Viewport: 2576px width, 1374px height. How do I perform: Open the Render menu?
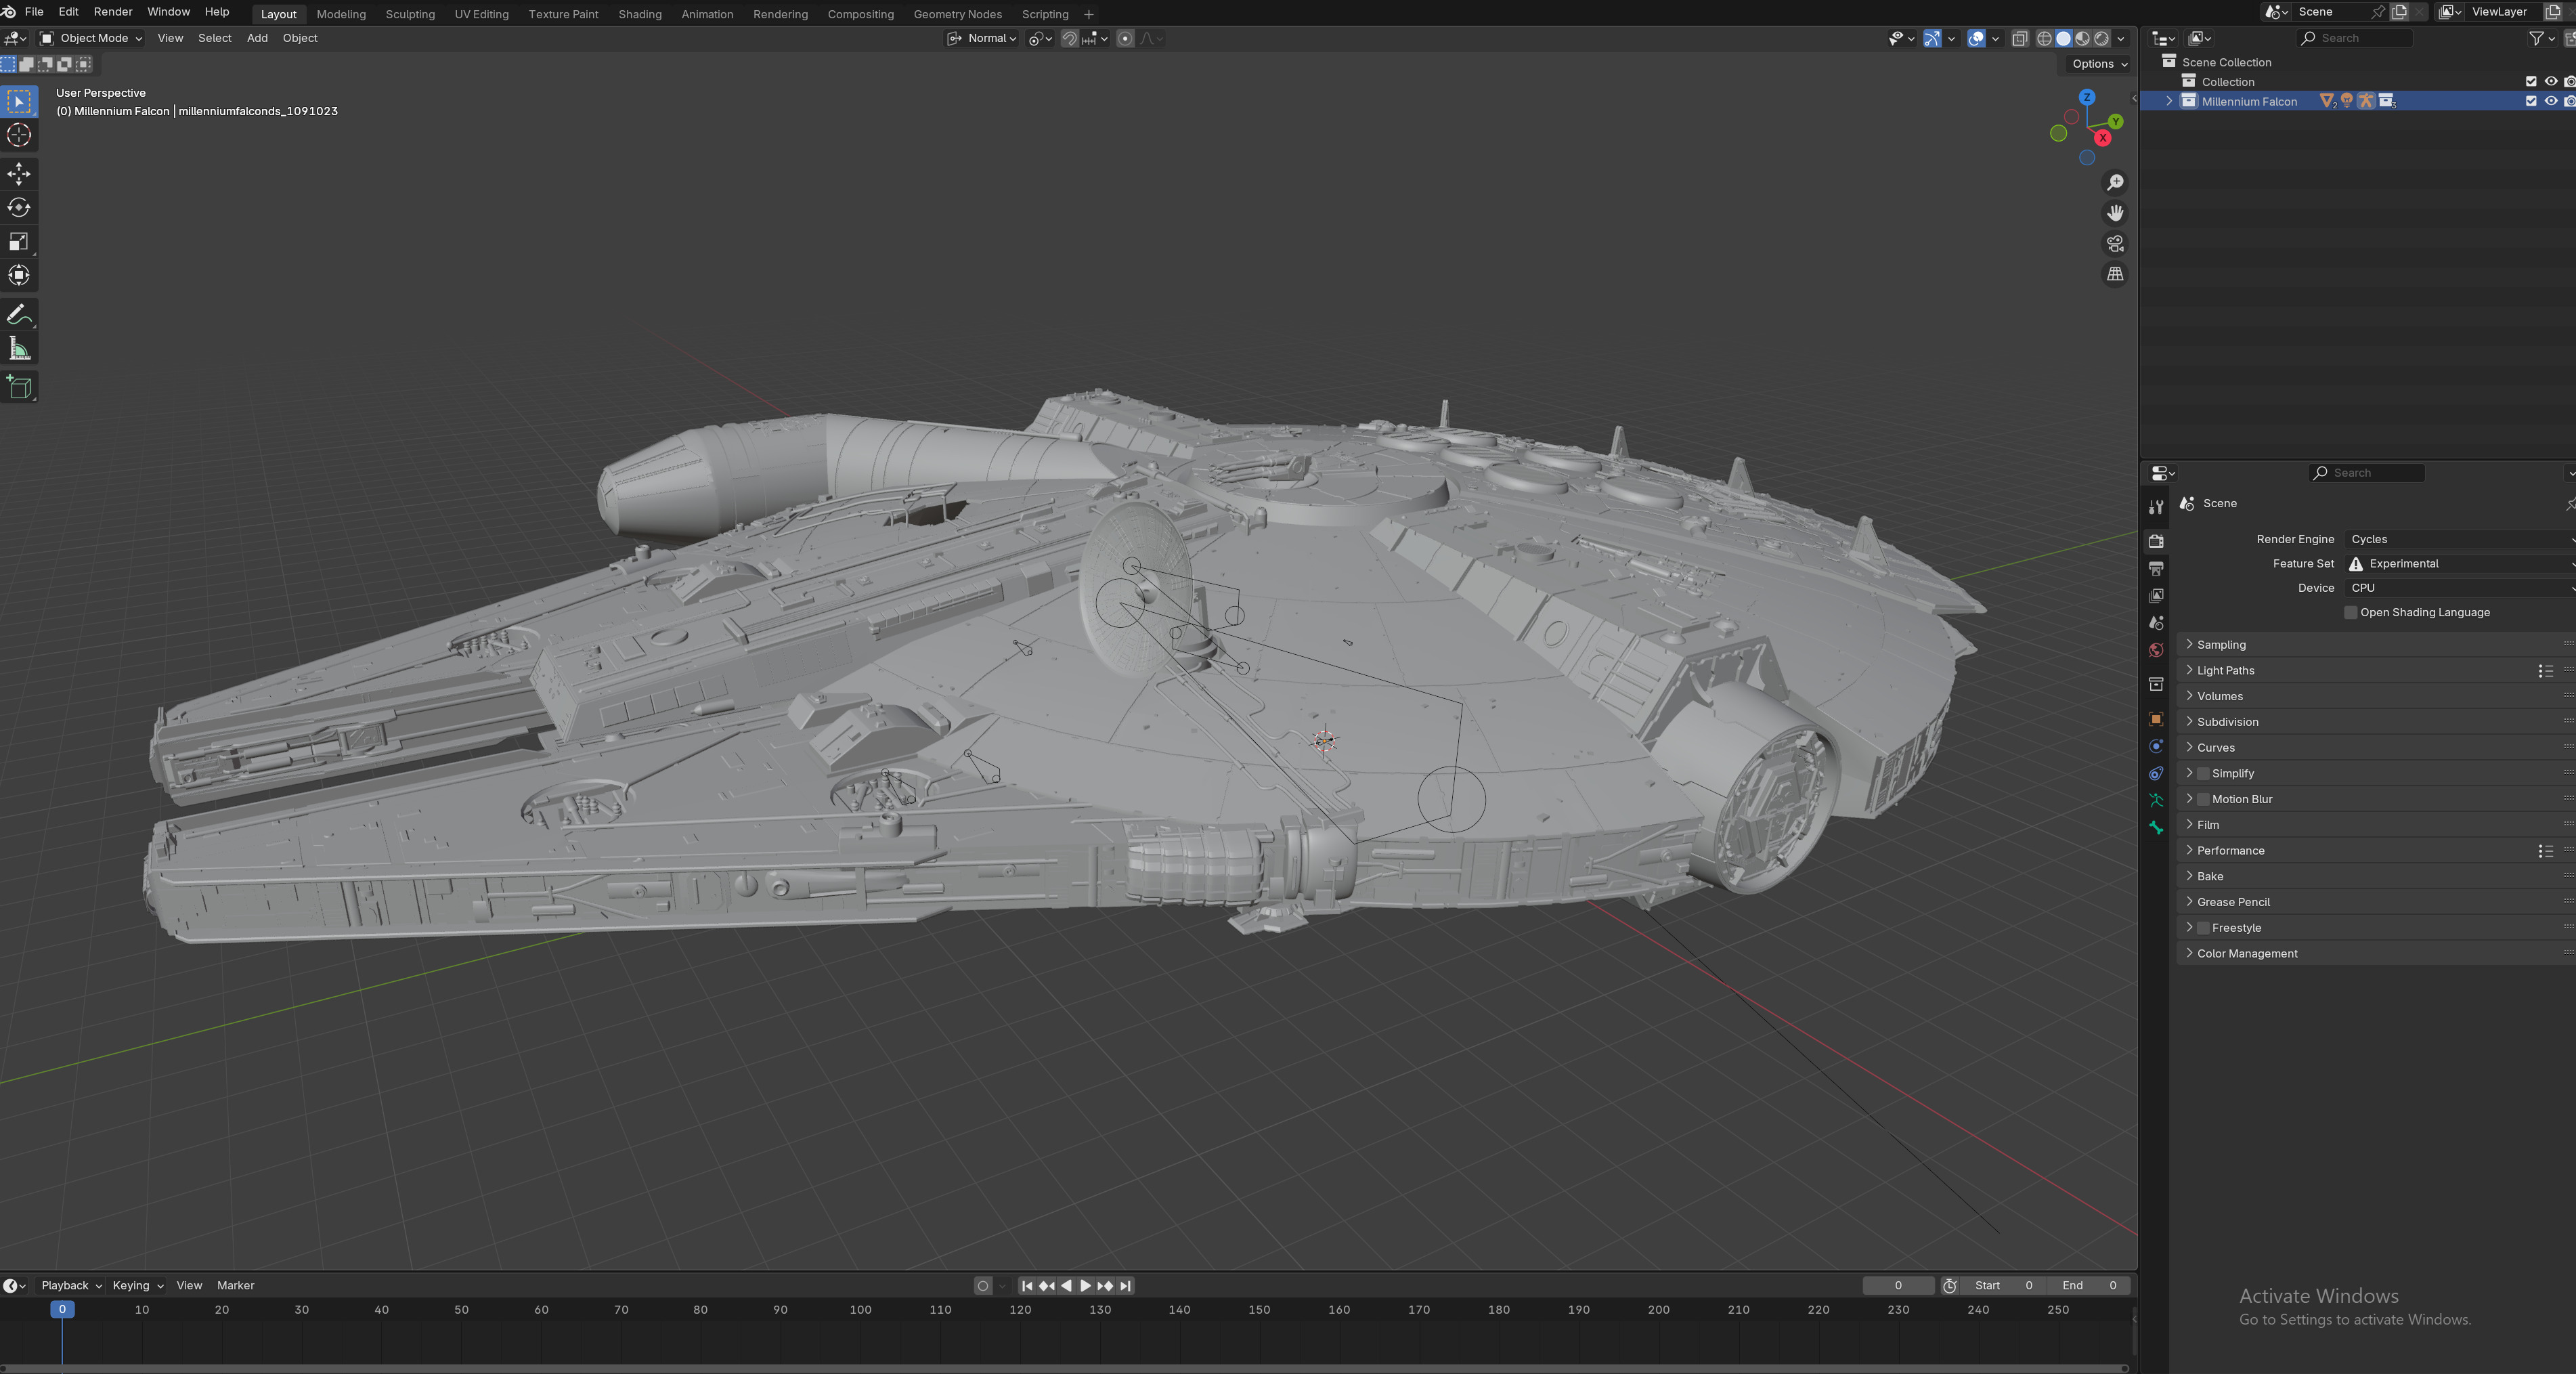tap(113, 12)
